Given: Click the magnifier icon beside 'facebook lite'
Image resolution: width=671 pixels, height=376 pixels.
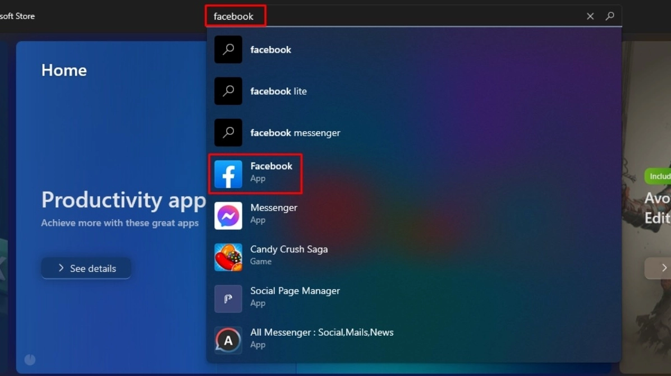Looking at the screenshot, I should [228, 91].
